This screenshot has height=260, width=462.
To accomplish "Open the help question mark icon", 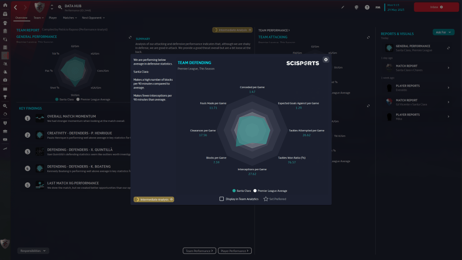I will pos(367,7).
